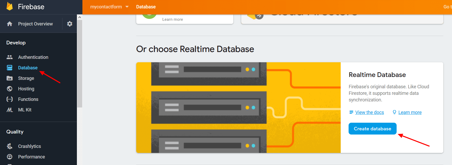This screenshot has height=165, width=452.
Task: Click the Firebase title text
Action: click(31, 7)
